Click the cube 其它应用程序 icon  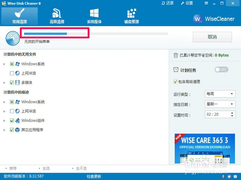click(x=17, y=130)
